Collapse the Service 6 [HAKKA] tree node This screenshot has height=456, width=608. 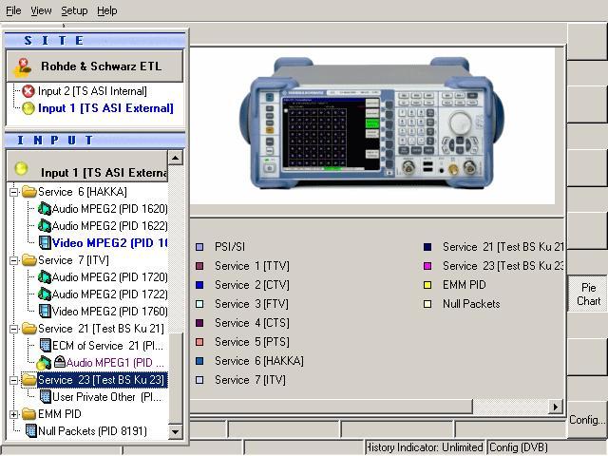coord(13,192)
